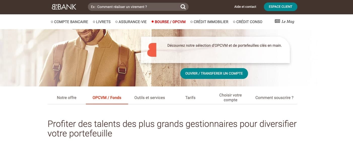Click the magnifying glass search icon

(183, 7)
